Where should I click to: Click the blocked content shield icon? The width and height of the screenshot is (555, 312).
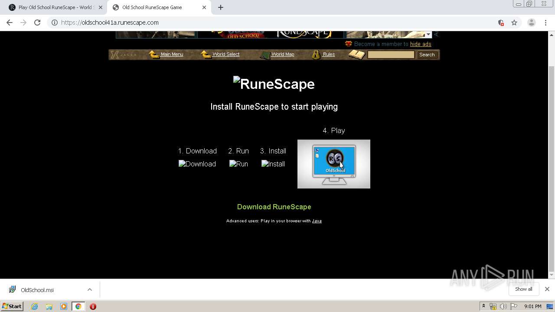coord(501,23)
